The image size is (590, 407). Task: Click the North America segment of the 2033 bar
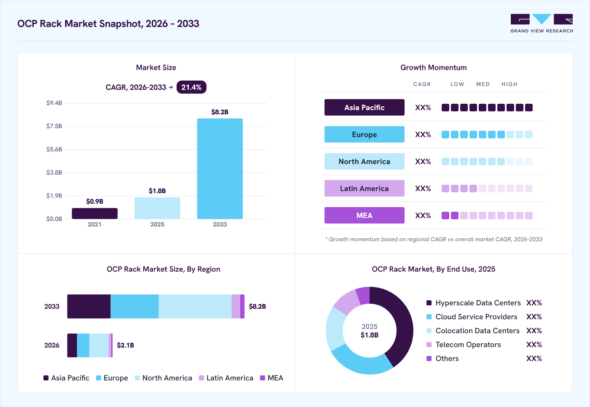(195, 307)
